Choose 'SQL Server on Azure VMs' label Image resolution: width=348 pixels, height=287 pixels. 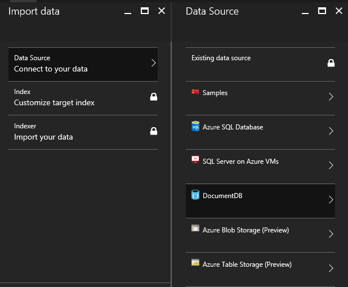240,162
